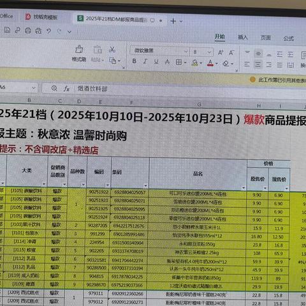The image size is (306, 306).
Task: Open filter dropdown for 原售价 column
Action: (x=265, y=188)
